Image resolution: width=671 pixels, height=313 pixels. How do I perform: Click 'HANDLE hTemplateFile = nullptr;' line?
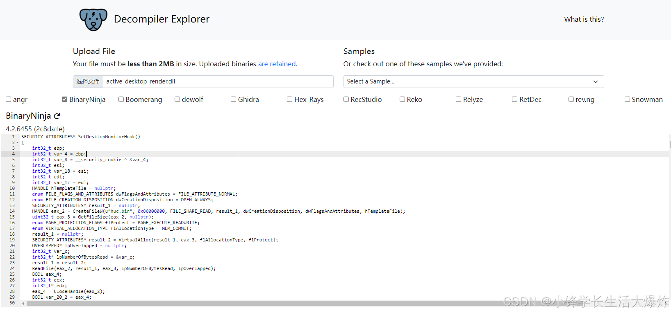(x=74, y=189)
